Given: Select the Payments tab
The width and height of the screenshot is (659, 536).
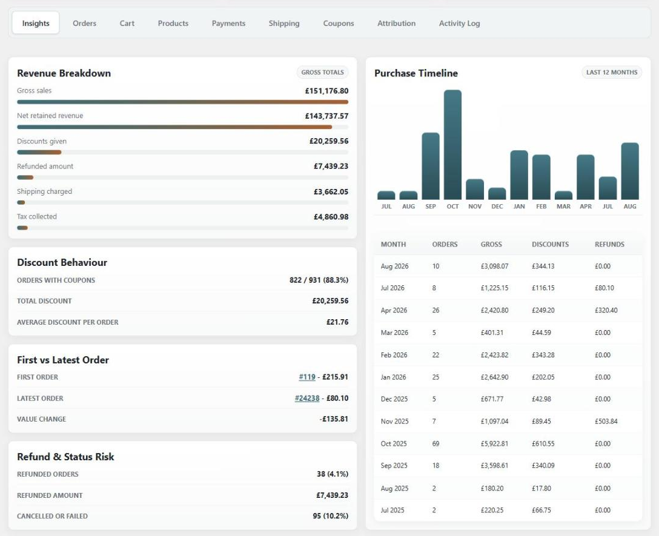Looking at the screenshot, I should coord(228,23).
